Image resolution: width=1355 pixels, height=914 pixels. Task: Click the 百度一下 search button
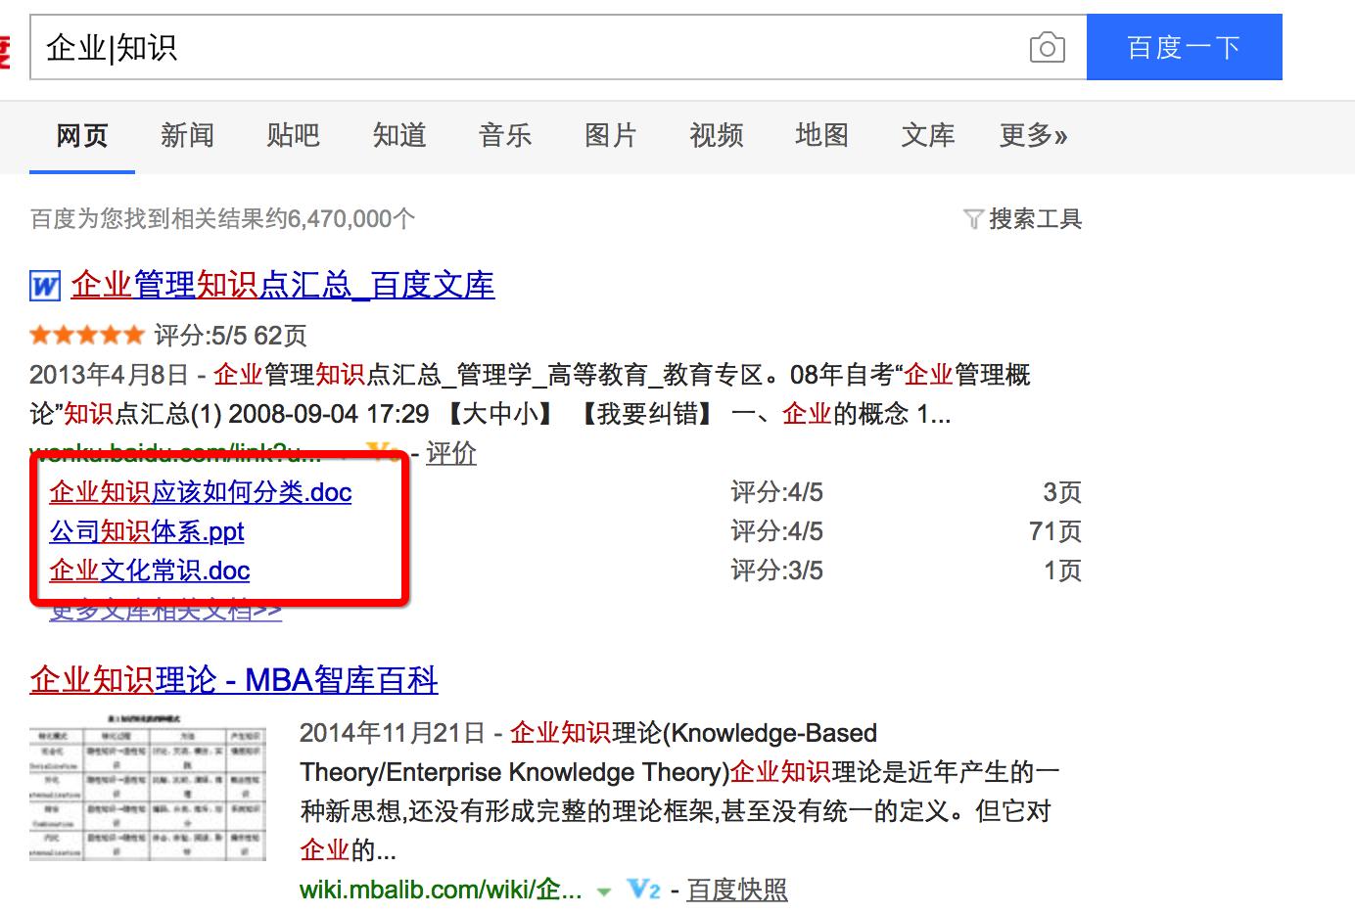(1185, 47)
